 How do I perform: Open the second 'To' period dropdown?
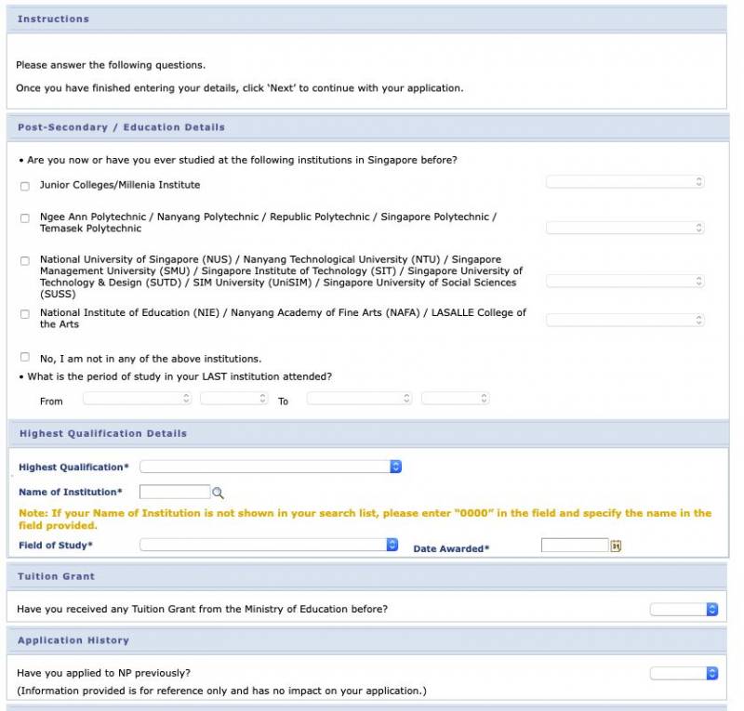coord(455,398)
